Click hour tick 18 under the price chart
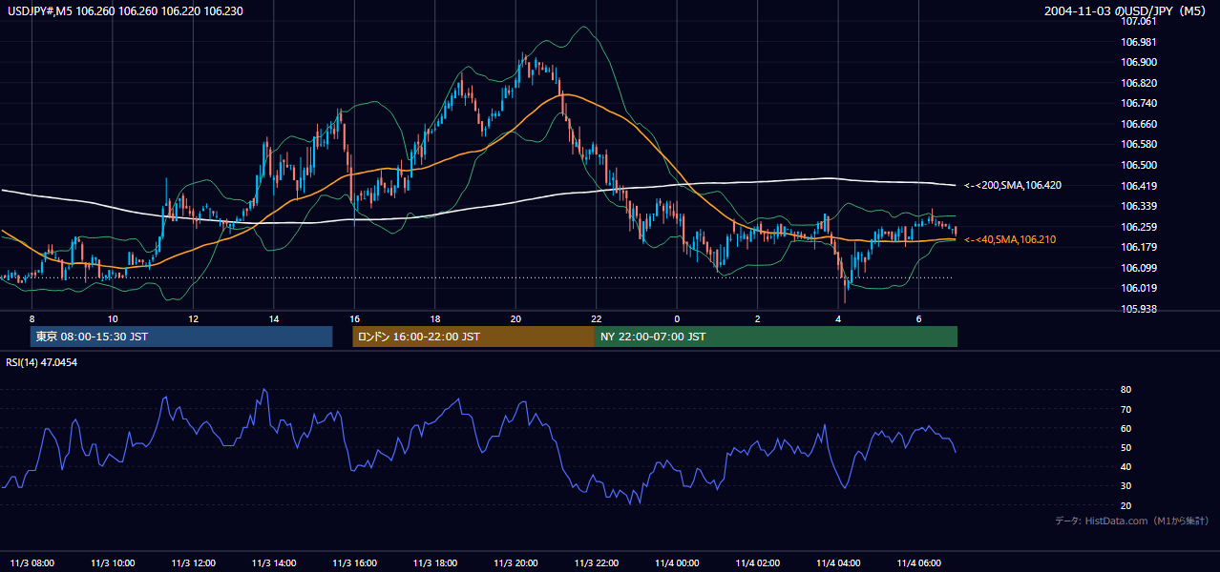1220x572 pixels. tap(435, 318)
